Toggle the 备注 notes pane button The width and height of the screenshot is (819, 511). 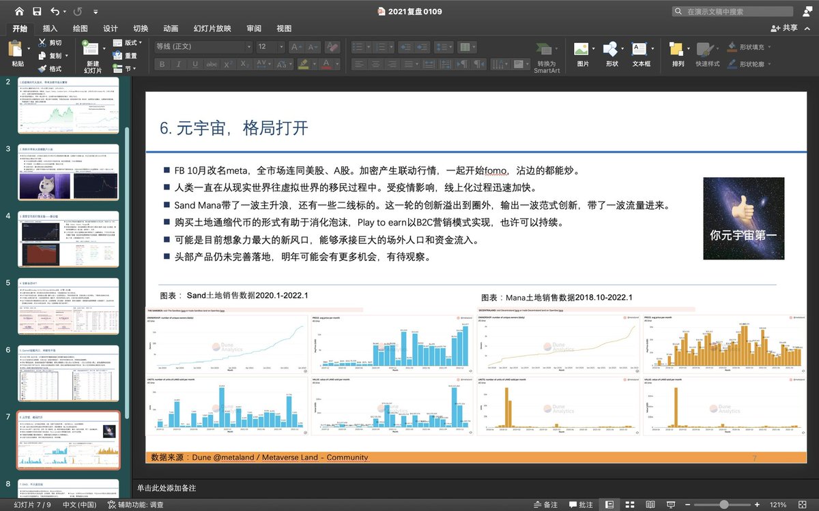[545, 504]
